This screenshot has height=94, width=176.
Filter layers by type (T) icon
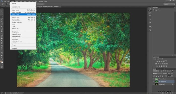coord(166,71)
